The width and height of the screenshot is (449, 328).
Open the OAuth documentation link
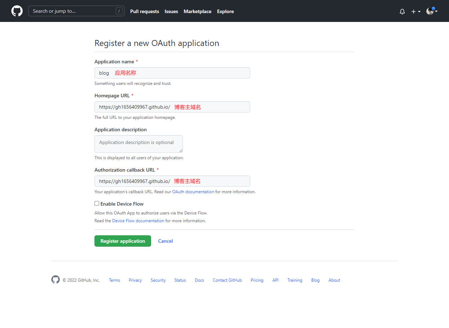193,192
